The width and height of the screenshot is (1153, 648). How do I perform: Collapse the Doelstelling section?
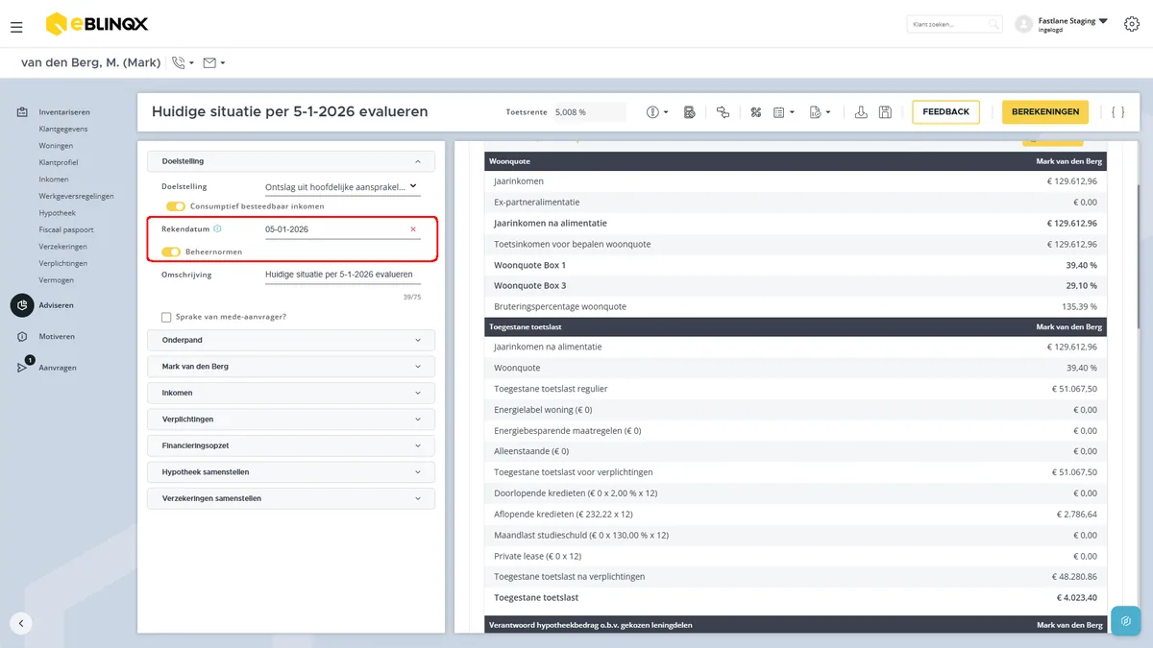(x=291, y=161)
